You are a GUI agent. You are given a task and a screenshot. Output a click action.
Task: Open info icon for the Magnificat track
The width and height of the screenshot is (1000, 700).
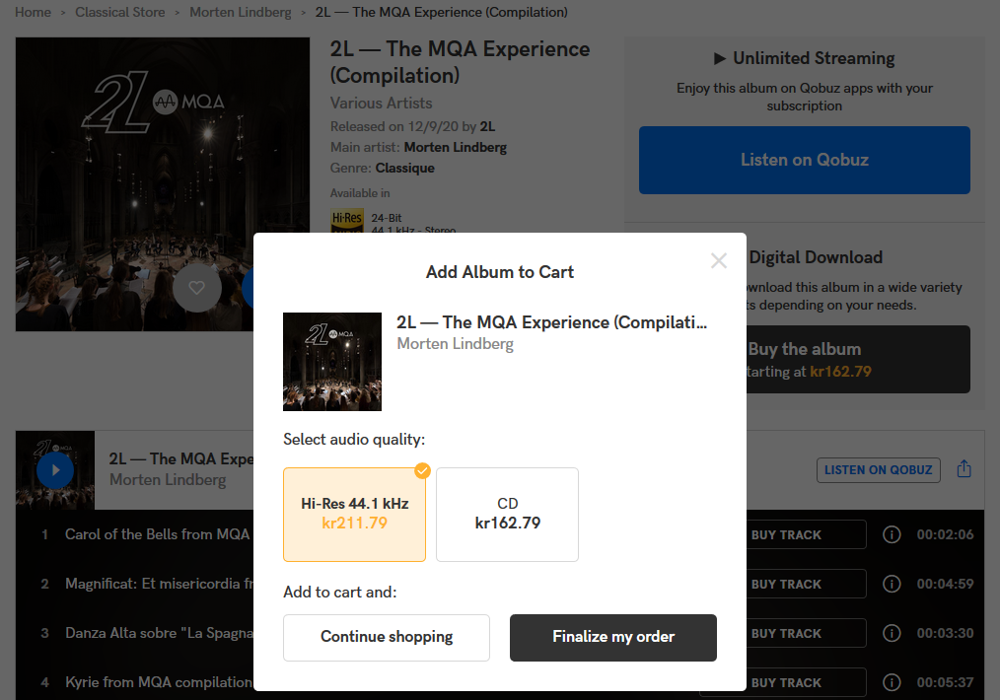pyautogui.click(x=892, y=584)
